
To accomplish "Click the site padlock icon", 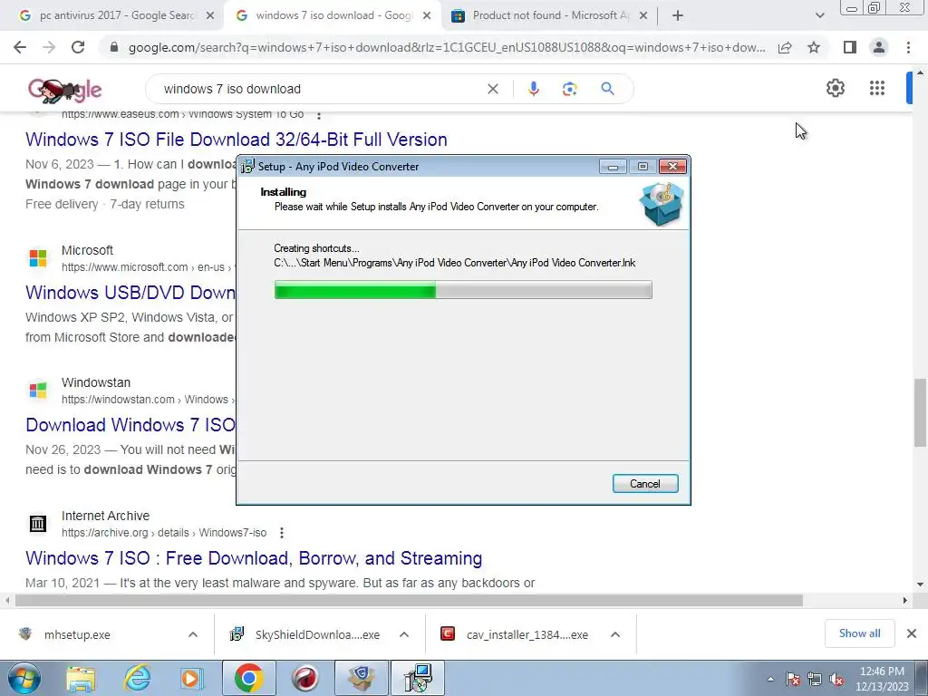I will pyautogui.click(x=114, y=47).
